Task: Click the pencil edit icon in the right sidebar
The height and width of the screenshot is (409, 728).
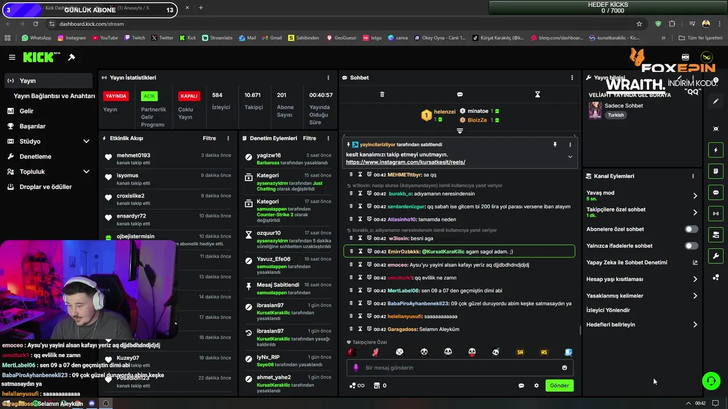Action: click(716, 101)
